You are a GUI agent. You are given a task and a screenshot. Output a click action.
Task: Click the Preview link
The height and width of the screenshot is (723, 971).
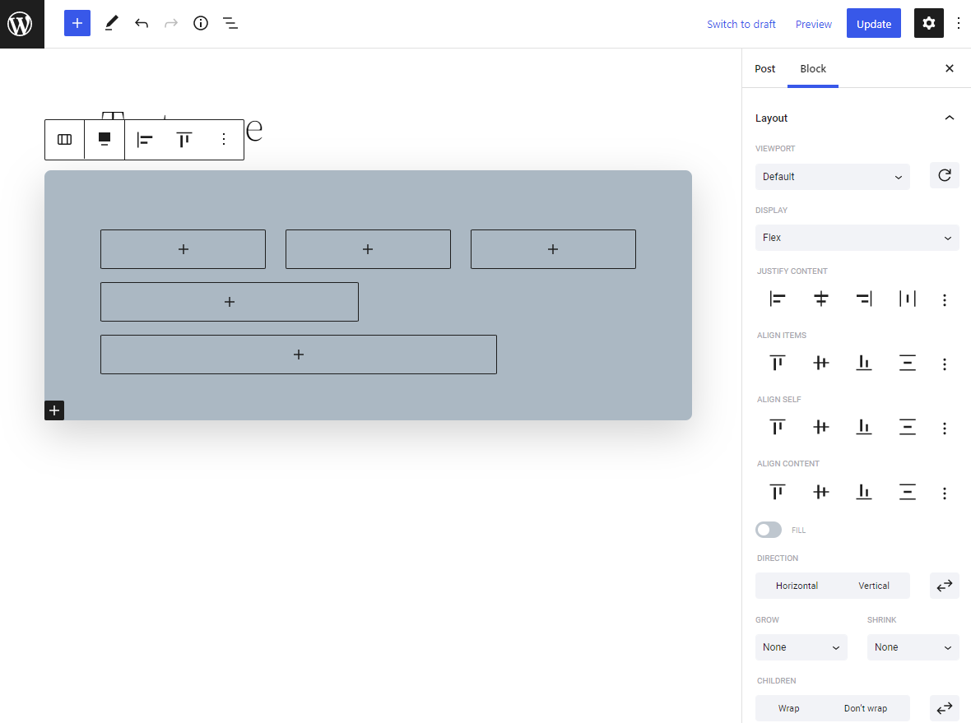[814, 24]
